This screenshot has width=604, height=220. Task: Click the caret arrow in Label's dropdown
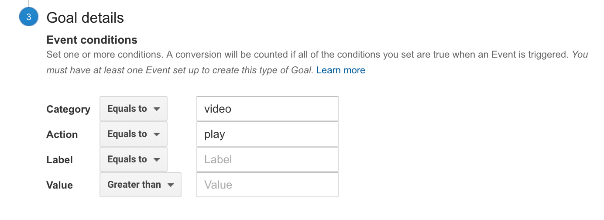[157, 160]
